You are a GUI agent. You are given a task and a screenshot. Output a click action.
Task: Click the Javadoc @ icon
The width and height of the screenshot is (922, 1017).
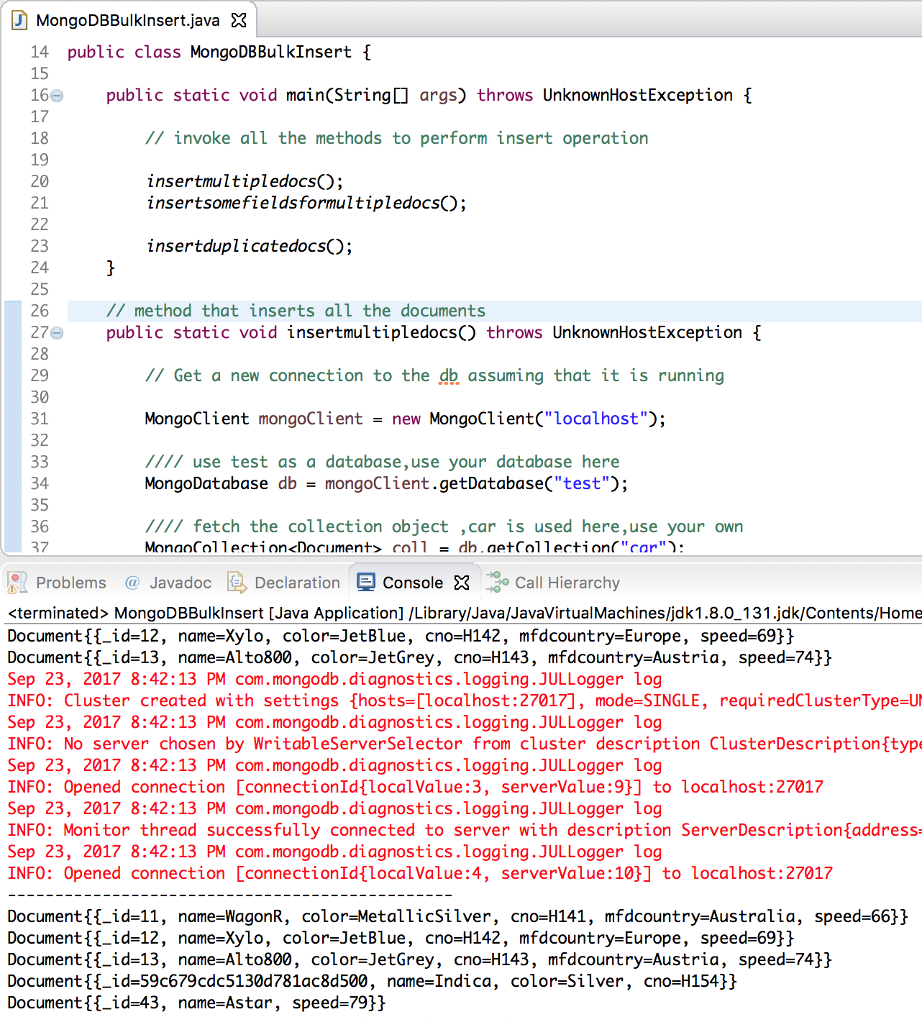[x=133, y=583]
